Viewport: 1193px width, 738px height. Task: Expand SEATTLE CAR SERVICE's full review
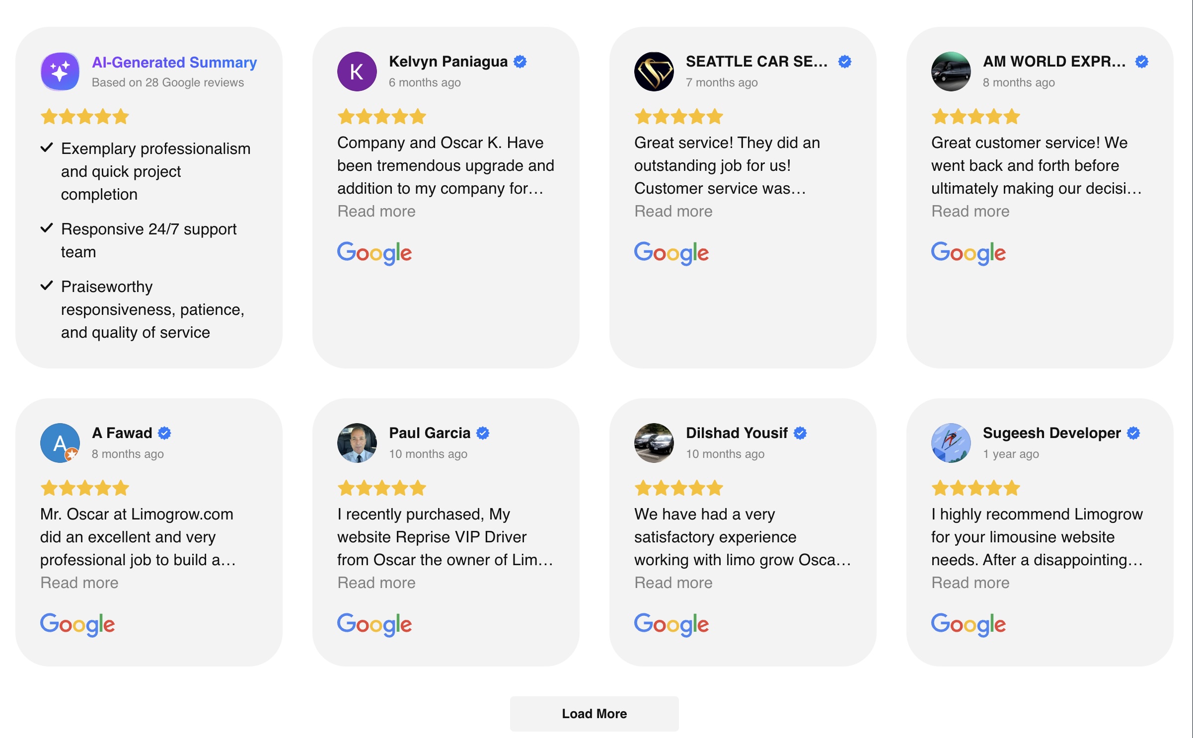click(x=673, y=211)
